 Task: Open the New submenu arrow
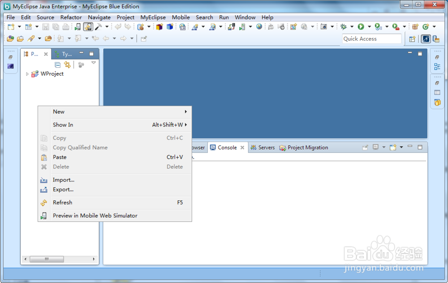click(x=186, y=112)
